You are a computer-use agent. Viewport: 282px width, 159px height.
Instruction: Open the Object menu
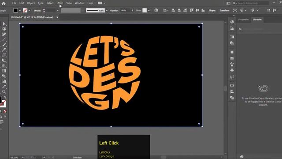click(31, 3)
